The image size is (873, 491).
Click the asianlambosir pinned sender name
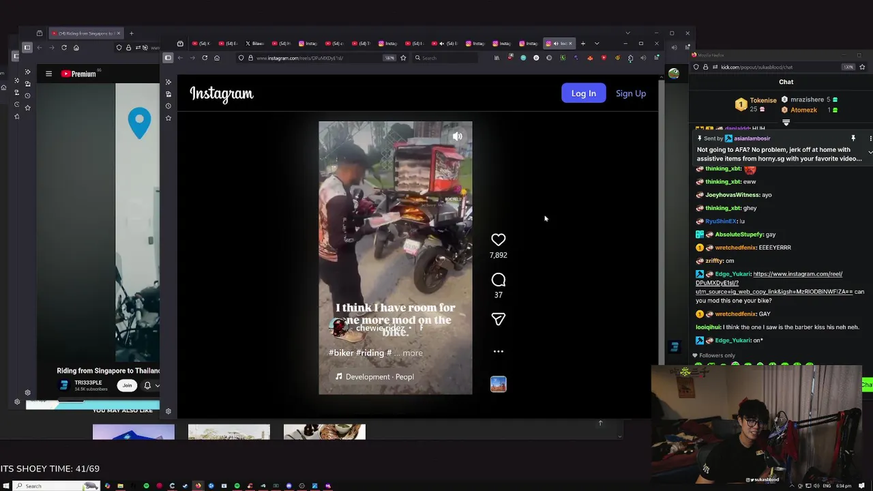coord(752,138)
